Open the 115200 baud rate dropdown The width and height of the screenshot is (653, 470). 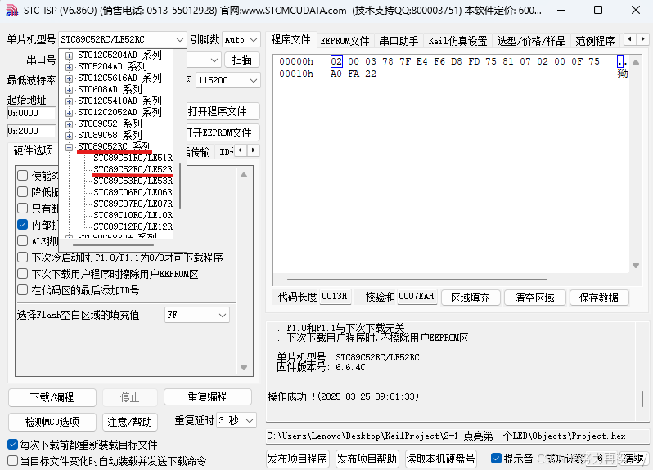254,80
